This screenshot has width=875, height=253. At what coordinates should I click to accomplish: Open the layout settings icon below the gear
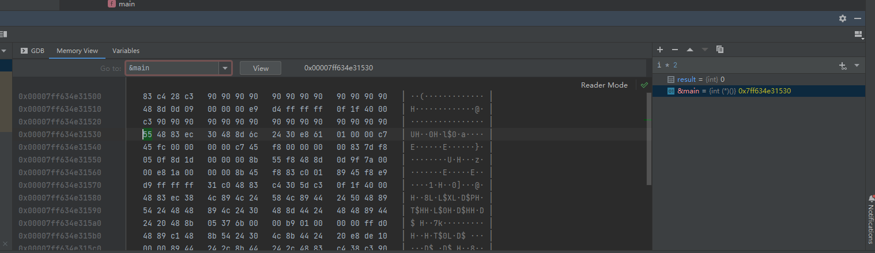(858, 35)
